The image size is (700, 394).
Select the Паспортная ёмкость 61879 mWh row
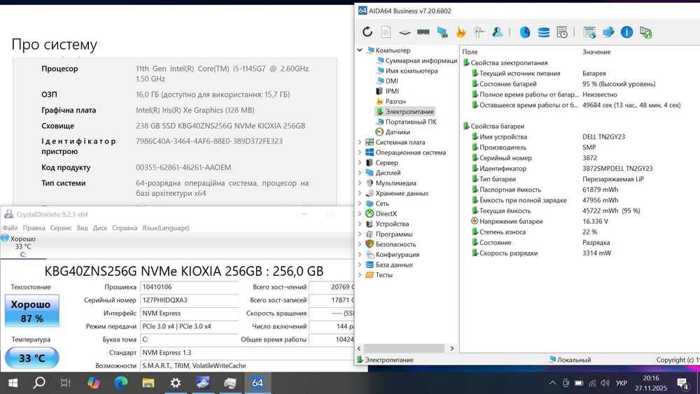579,190
